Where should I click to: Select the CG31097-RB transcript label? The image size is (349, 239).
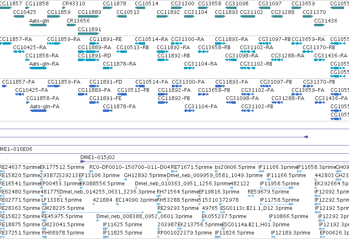pos(274,39)
